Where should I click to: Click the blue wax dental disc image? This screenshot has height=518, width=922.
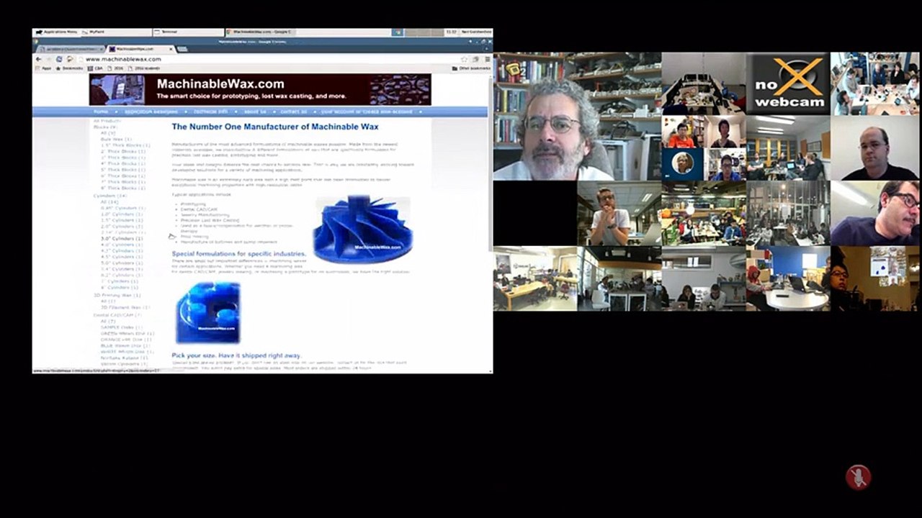(208, 313)
